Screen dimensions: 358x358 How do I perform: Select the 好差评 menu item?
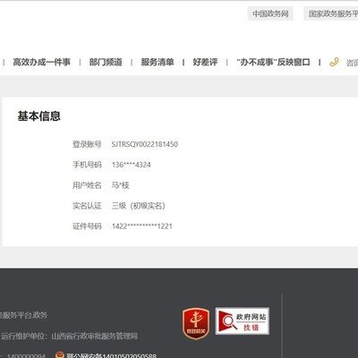pyautogui.click(x=205, y=62)
